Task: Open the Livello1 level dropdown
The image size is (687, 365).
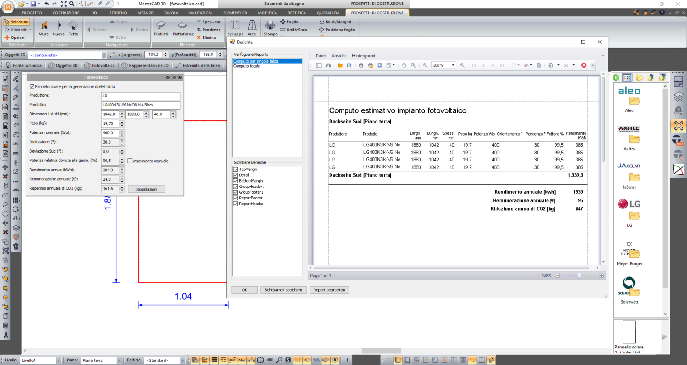Action: (59, 360)
